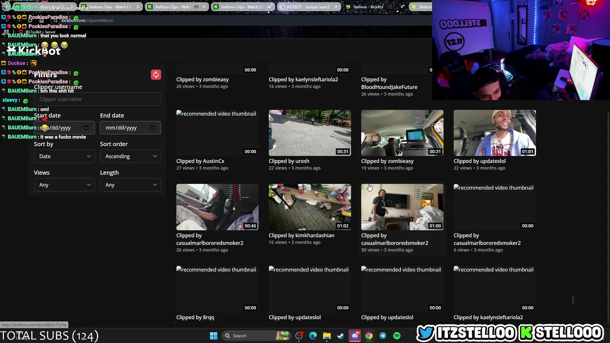
Task: Click the Start date field
Action: click(x=64, y=128)
